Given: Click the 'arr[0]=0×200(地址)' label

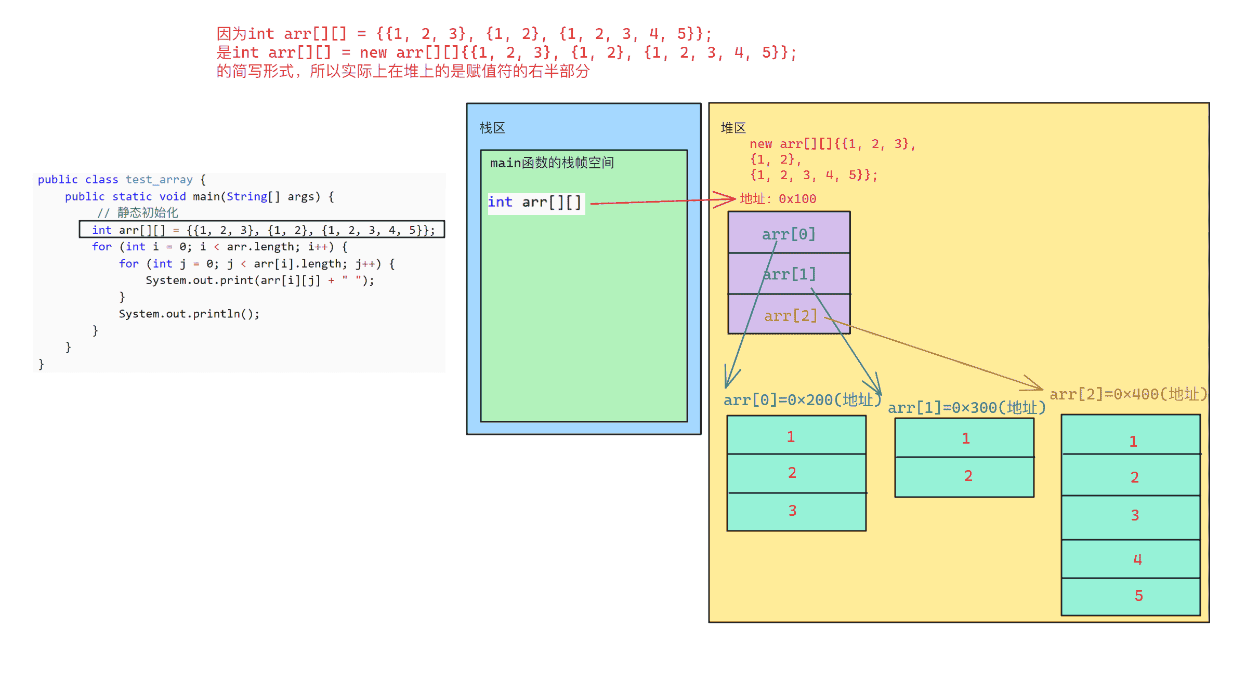Looking at the screenshot, I should pyautogui.click(x=803, y=399).
